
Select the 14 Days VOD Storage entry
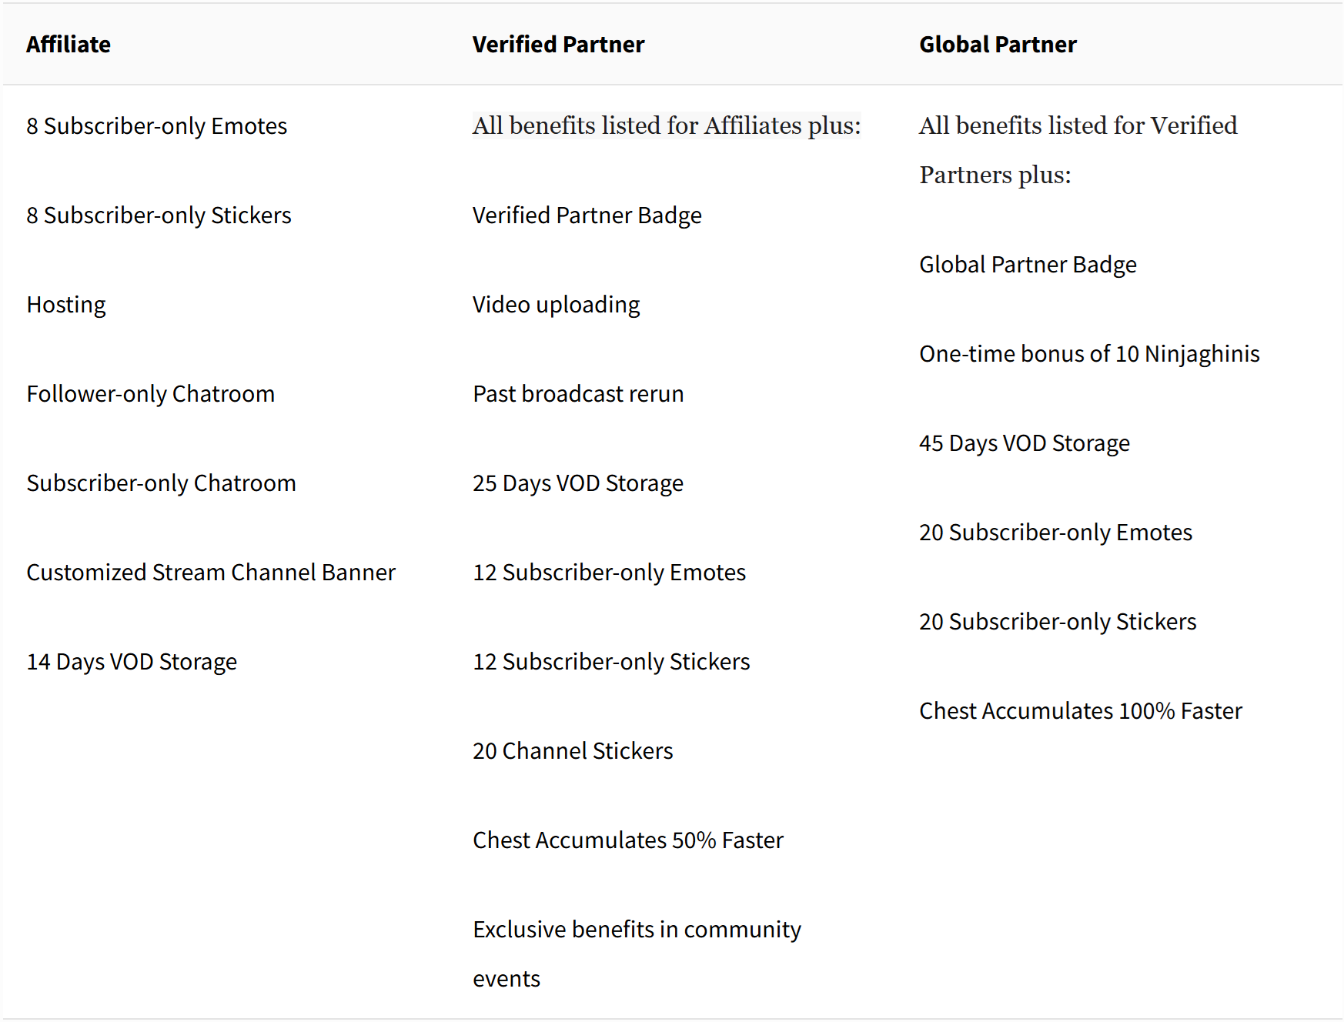pos(132,662)
